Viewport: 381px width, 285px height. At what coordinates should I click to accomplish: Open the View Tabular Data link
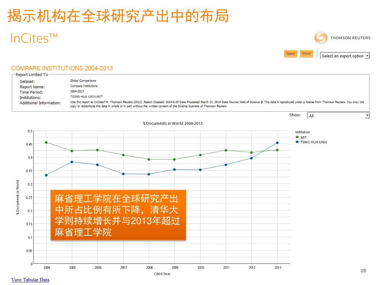tap(30, 280)
